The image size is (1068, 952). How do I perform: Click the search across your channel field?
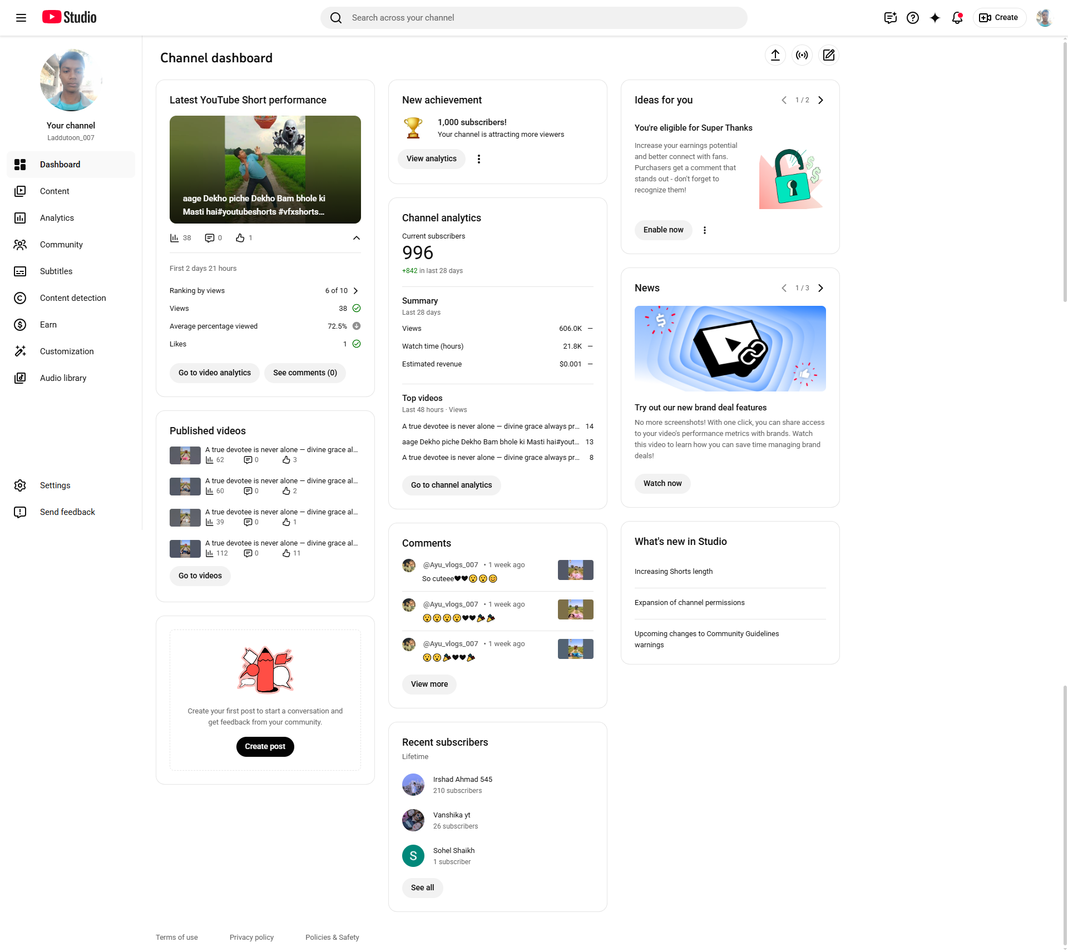coord(534,18)
